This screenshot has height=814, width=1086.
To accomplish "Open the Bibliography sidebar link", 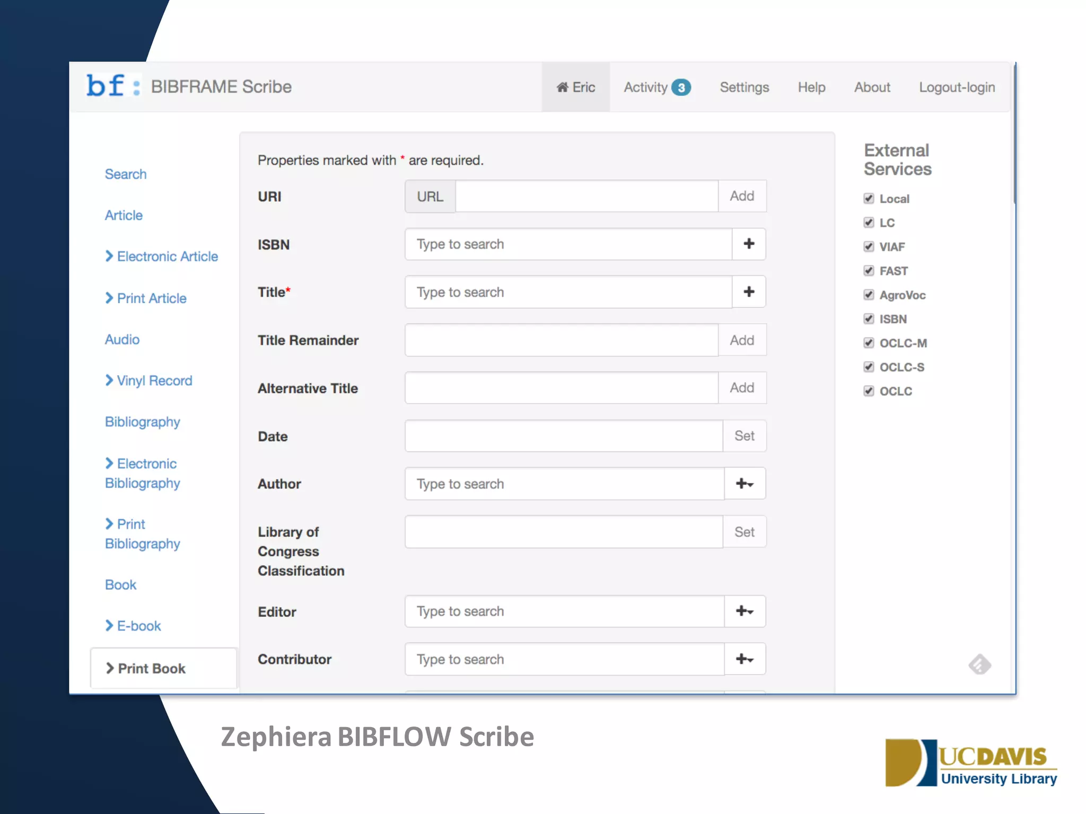I will click(143, 422).
